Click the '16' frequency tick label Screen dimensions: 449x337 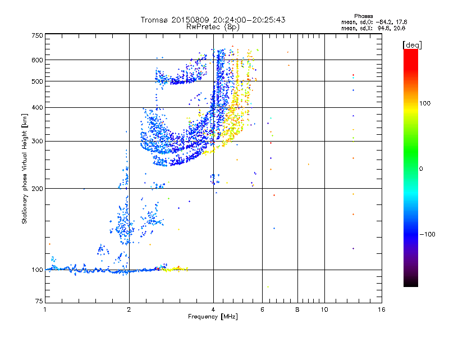(382, 309)
